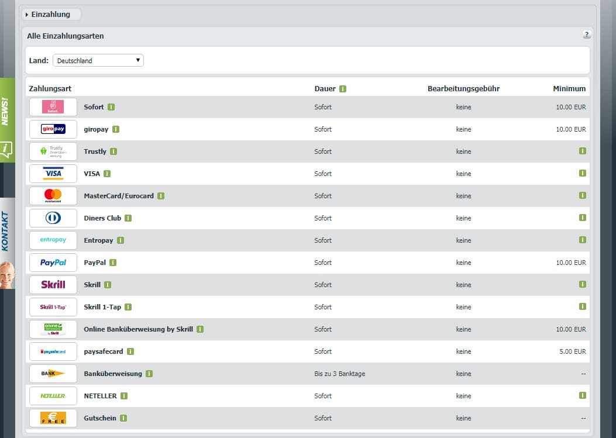Open info icon next to Trustly name
This screenshot has width=616, height=438.
pyautogui.click(x=113, y=151)
